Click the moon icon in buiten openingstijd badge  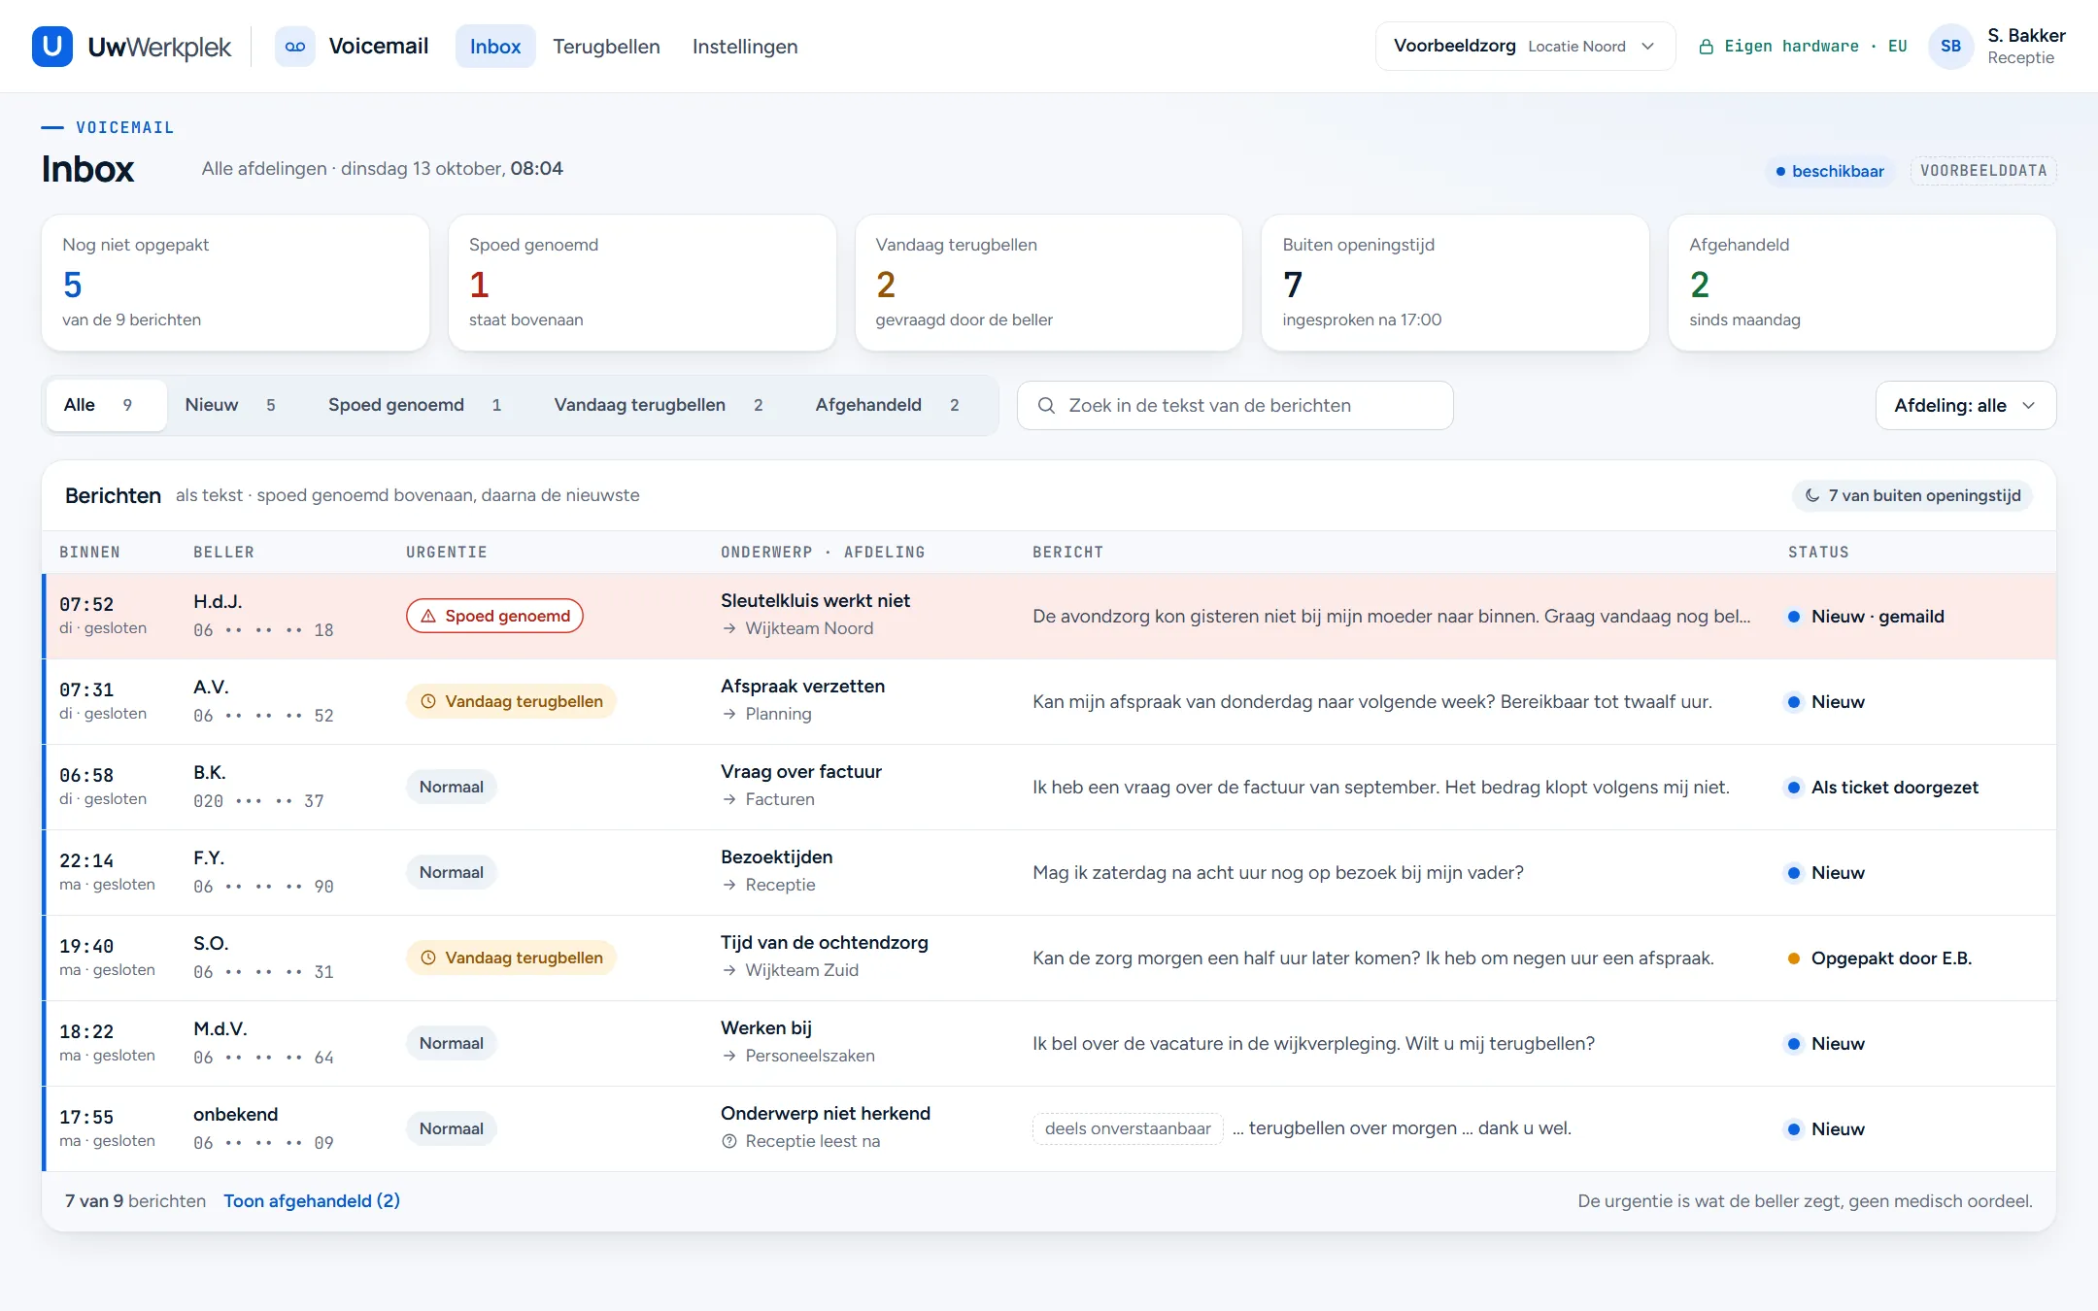[1812, 495]
